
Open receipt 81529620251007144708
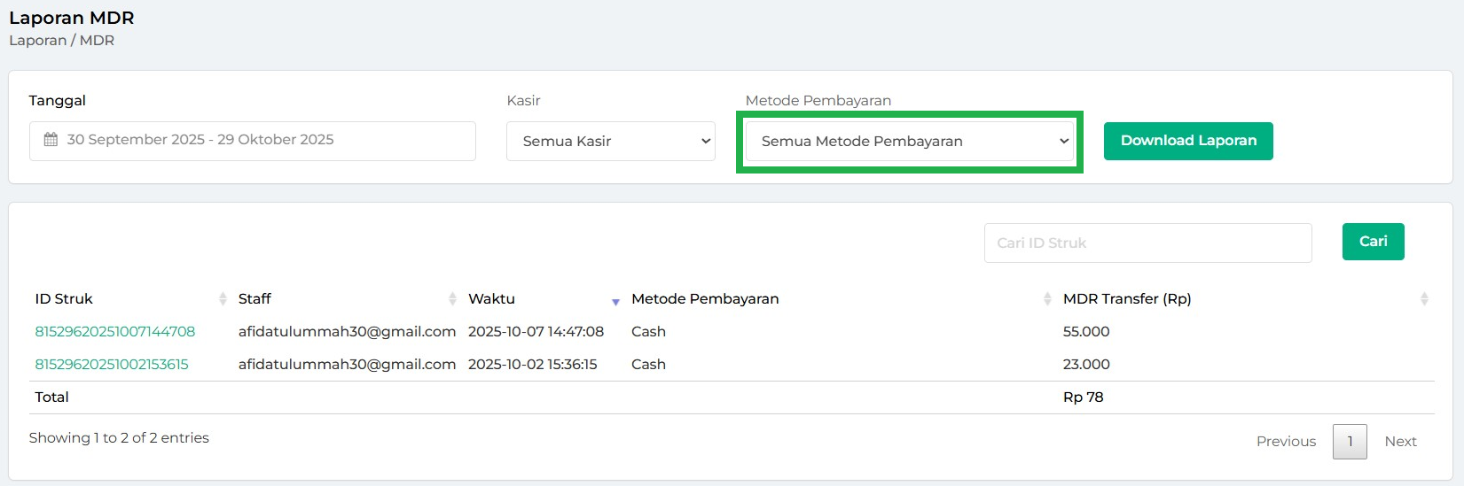(115, 332)
